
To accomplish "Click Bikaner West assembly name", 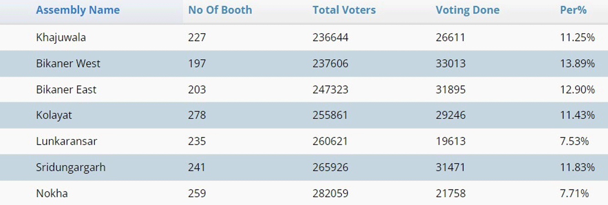I will coord(68,64).
